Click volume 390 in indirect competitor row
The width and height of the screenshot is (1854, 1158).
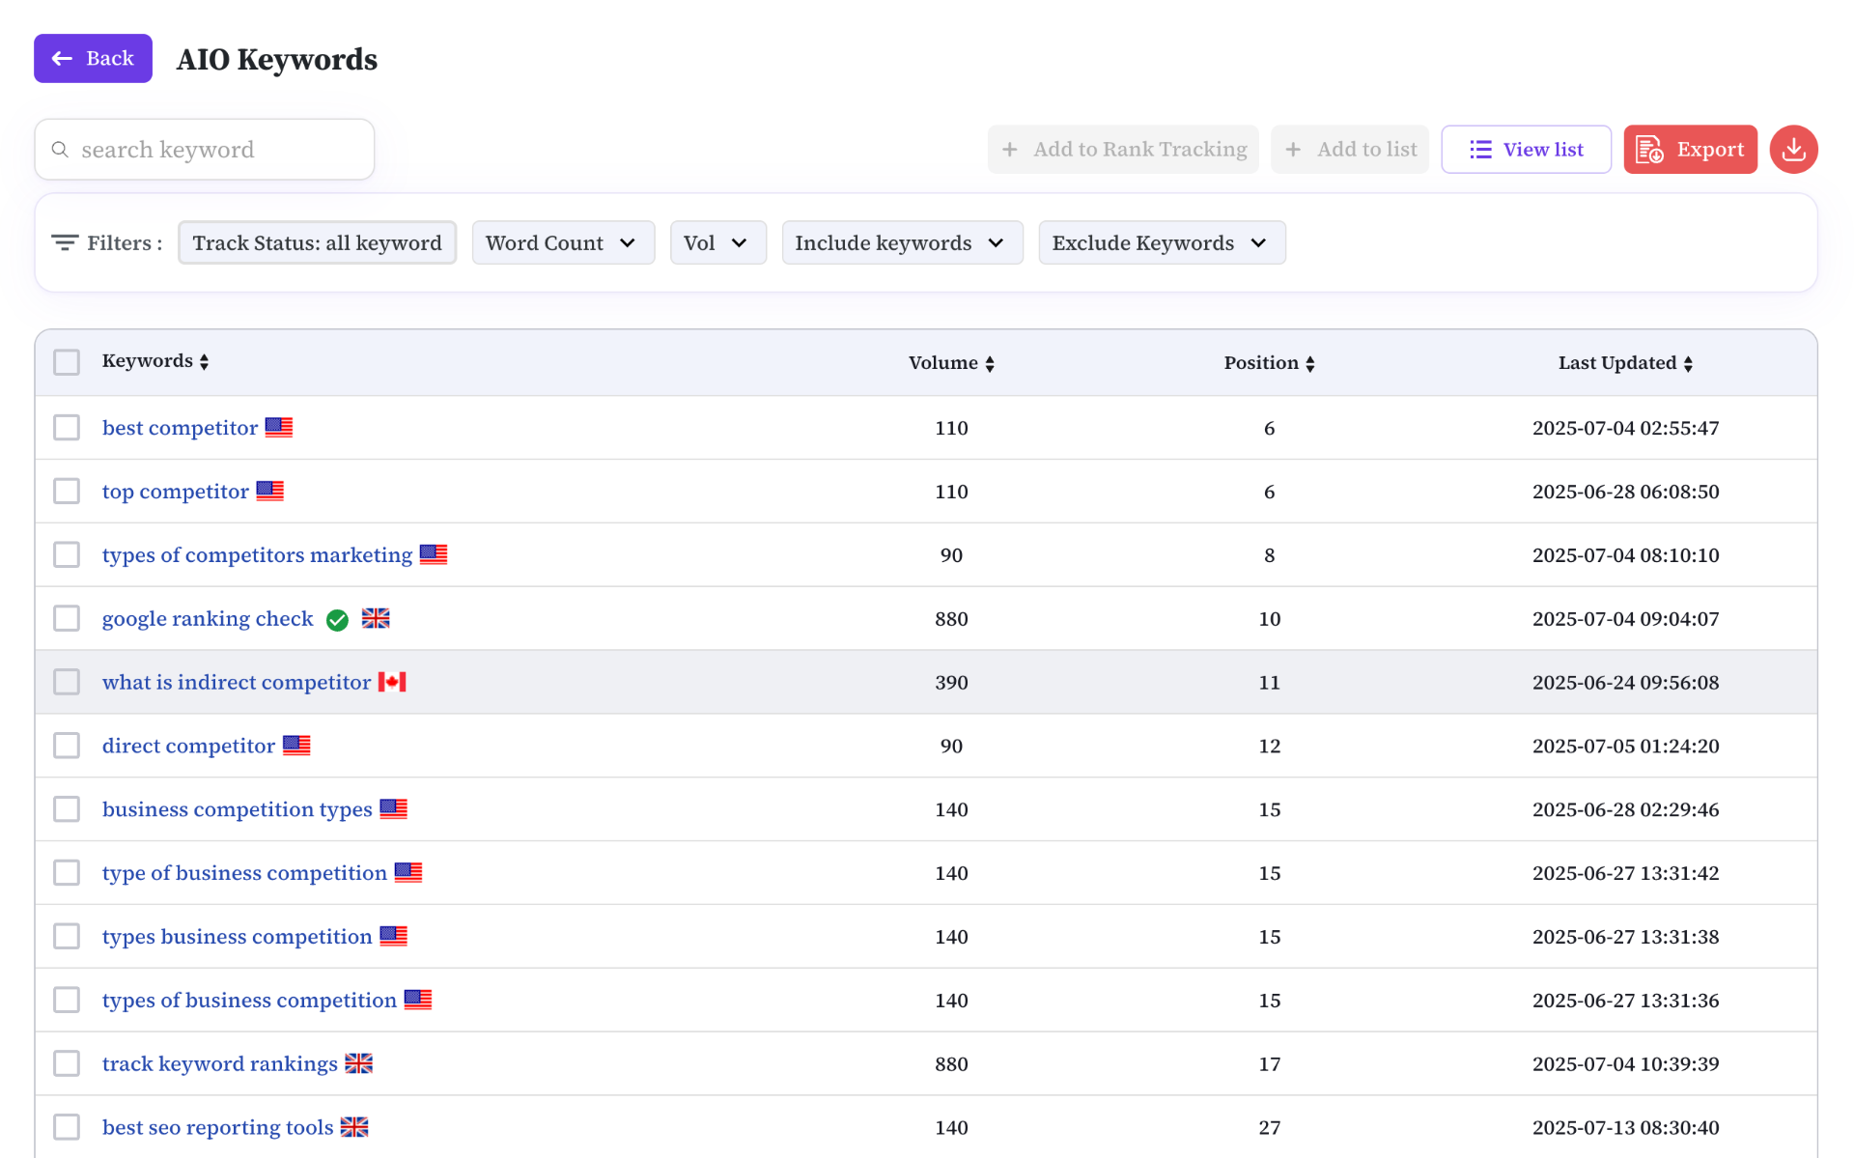pyautogui.click(x=951, y=682)
